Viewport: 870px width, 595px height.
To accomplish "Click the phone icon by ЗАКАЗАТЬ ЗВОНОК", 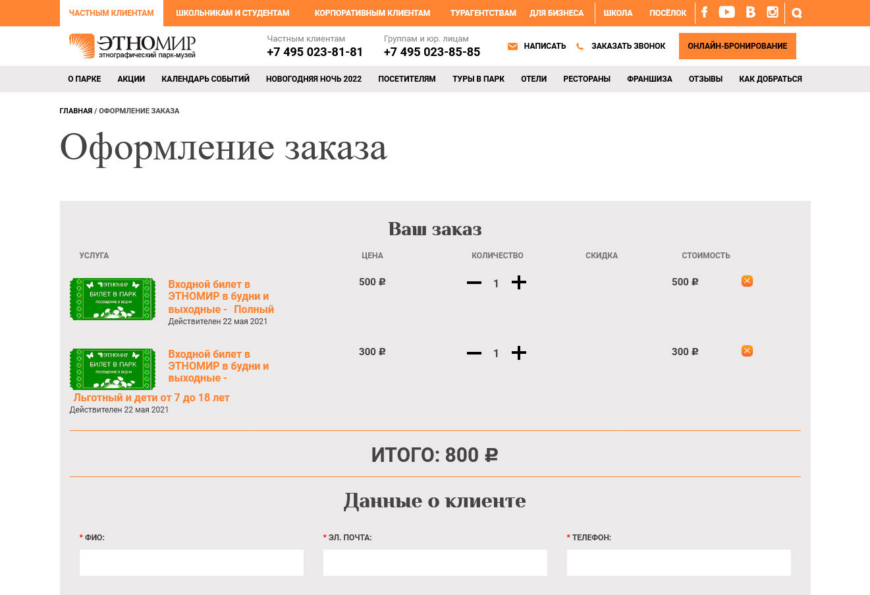I will point(580,47).
